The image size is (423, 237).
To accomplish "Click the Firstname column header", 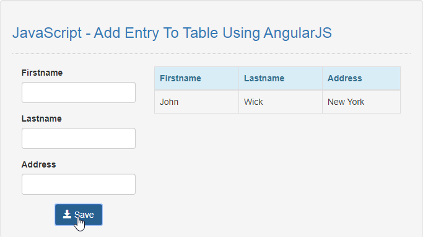I will coord(196,78).
